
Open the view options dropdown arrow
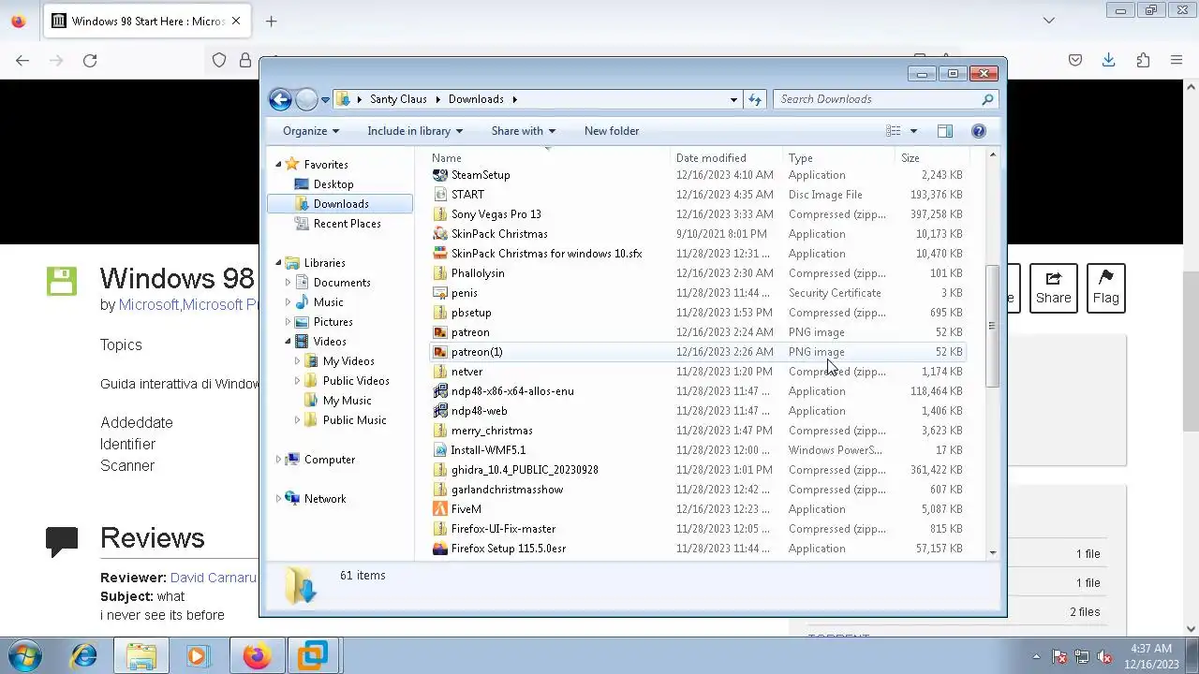pos(913,131)
